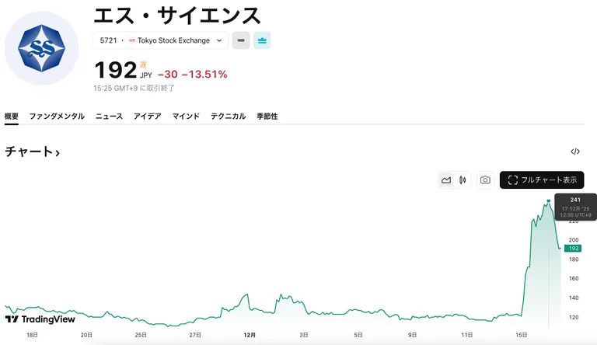Take chart snapshot with camera icon
The height and width of the screenshot is (345, 597).
pyautogui.click(x=485, y=179)
